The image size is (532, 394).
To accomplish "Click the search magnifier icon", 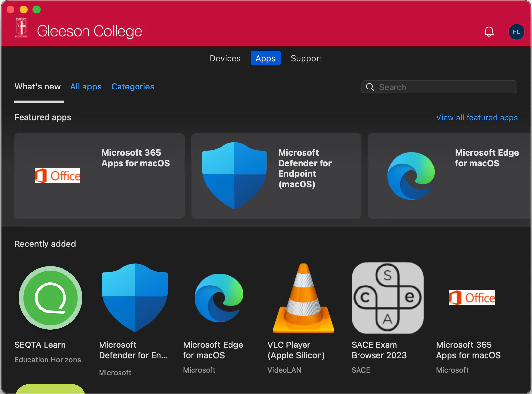I will point(370,87).
